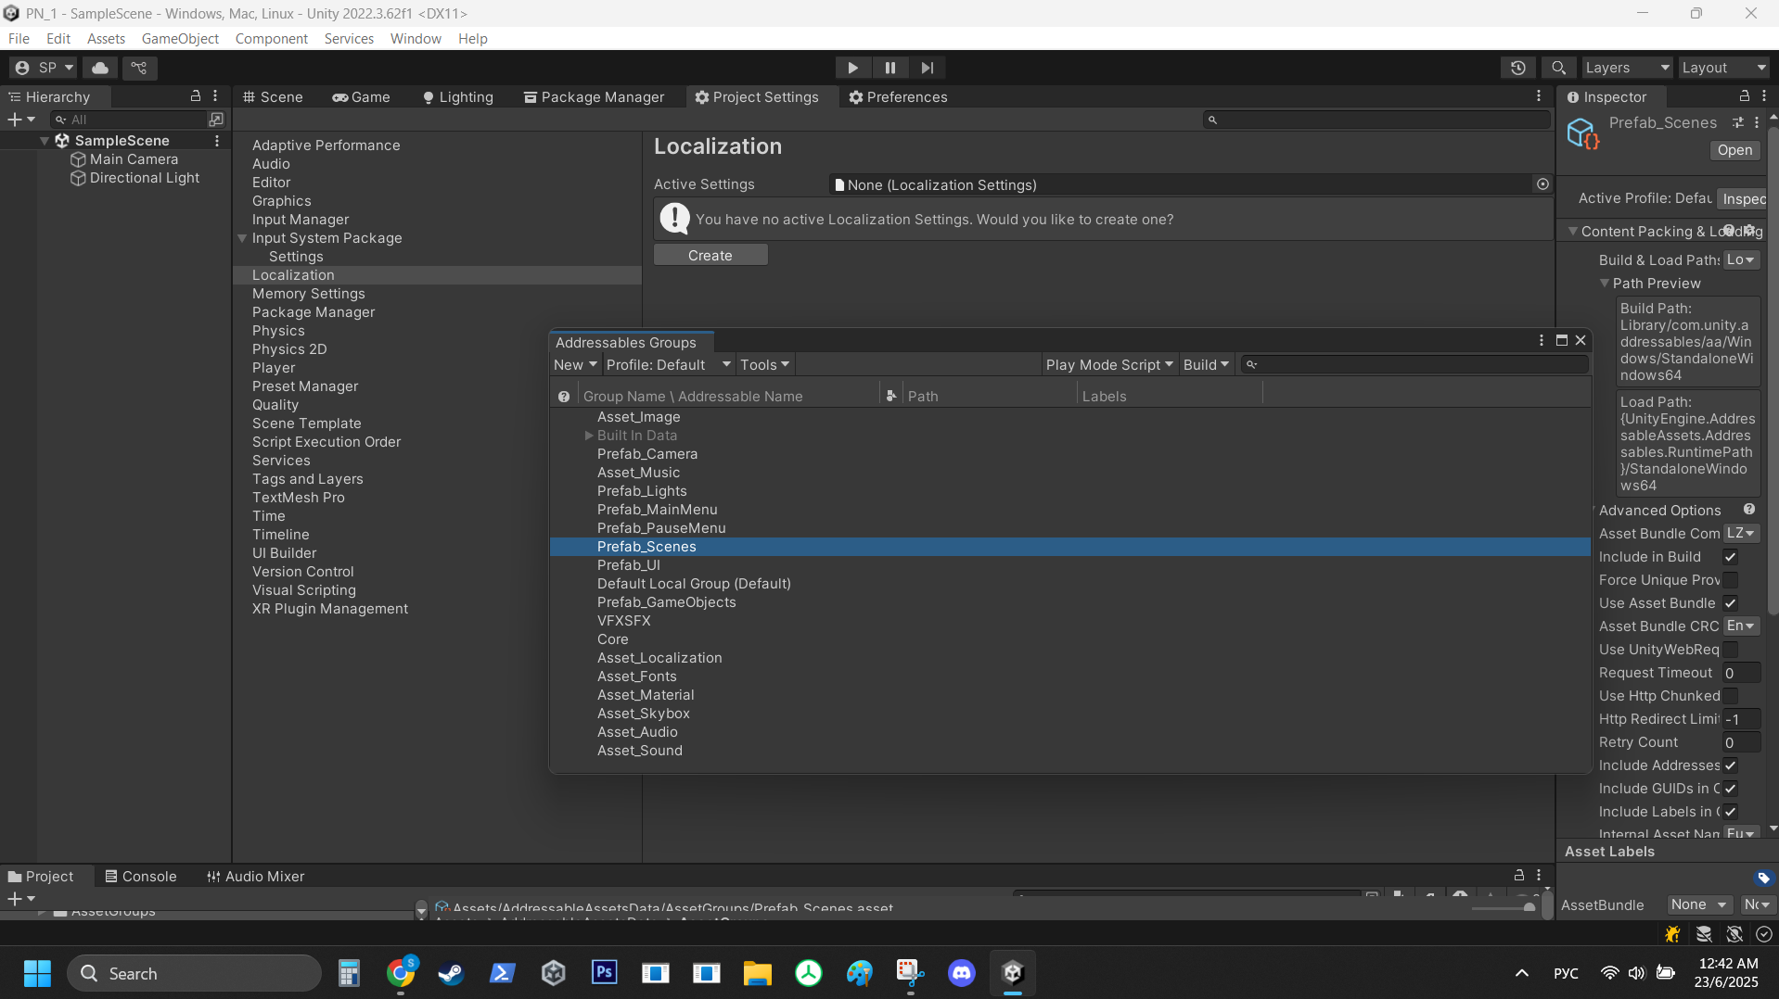
Task: Switch to the Package Manager tab
Action: (x=594, y=97)
